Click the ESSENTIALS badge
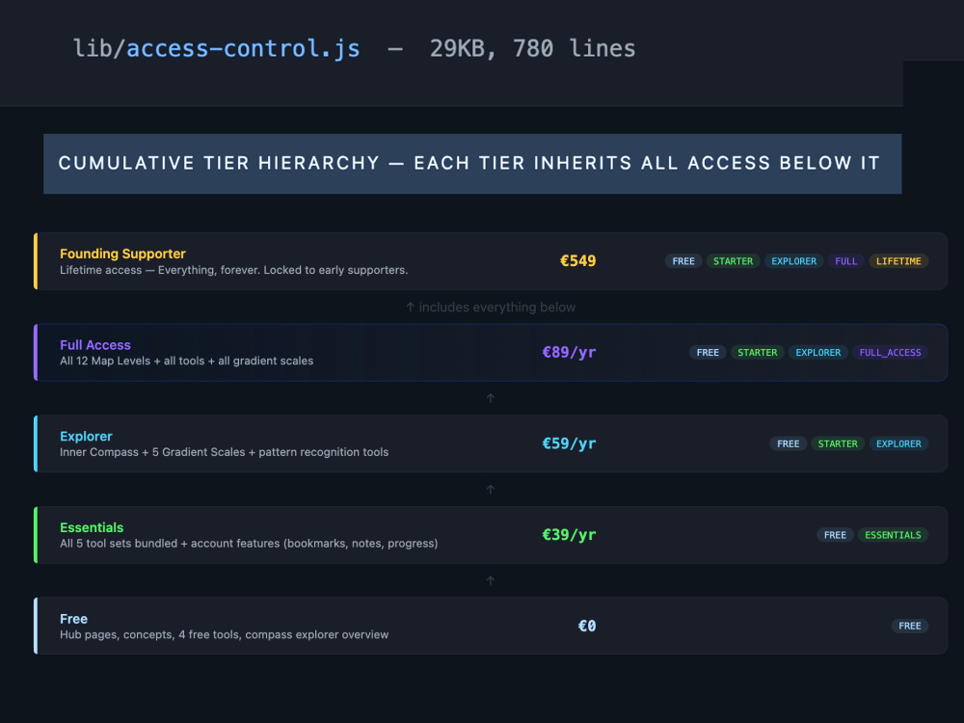Viewport: 964px width, 723px height. pyautogui.click(x=893, y=535)
